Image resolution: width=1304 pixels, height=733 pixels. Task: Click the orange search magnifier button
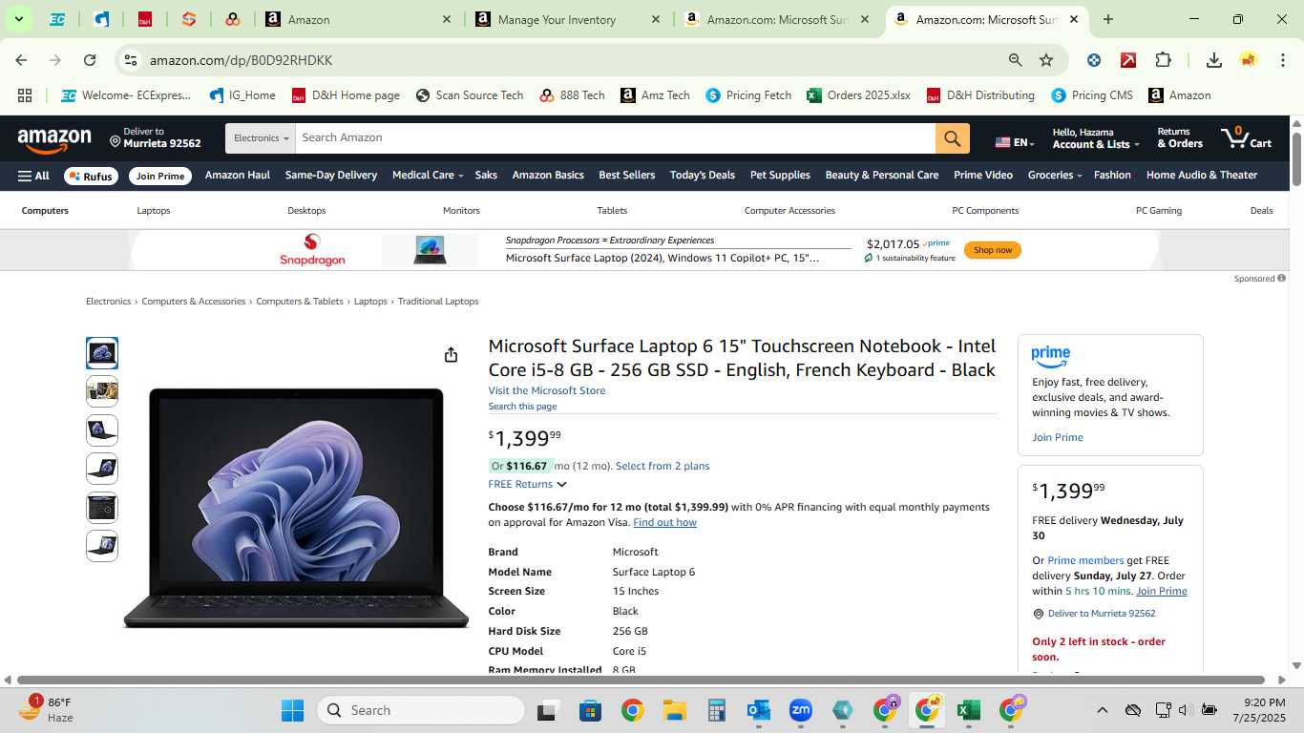pos(952,138)
